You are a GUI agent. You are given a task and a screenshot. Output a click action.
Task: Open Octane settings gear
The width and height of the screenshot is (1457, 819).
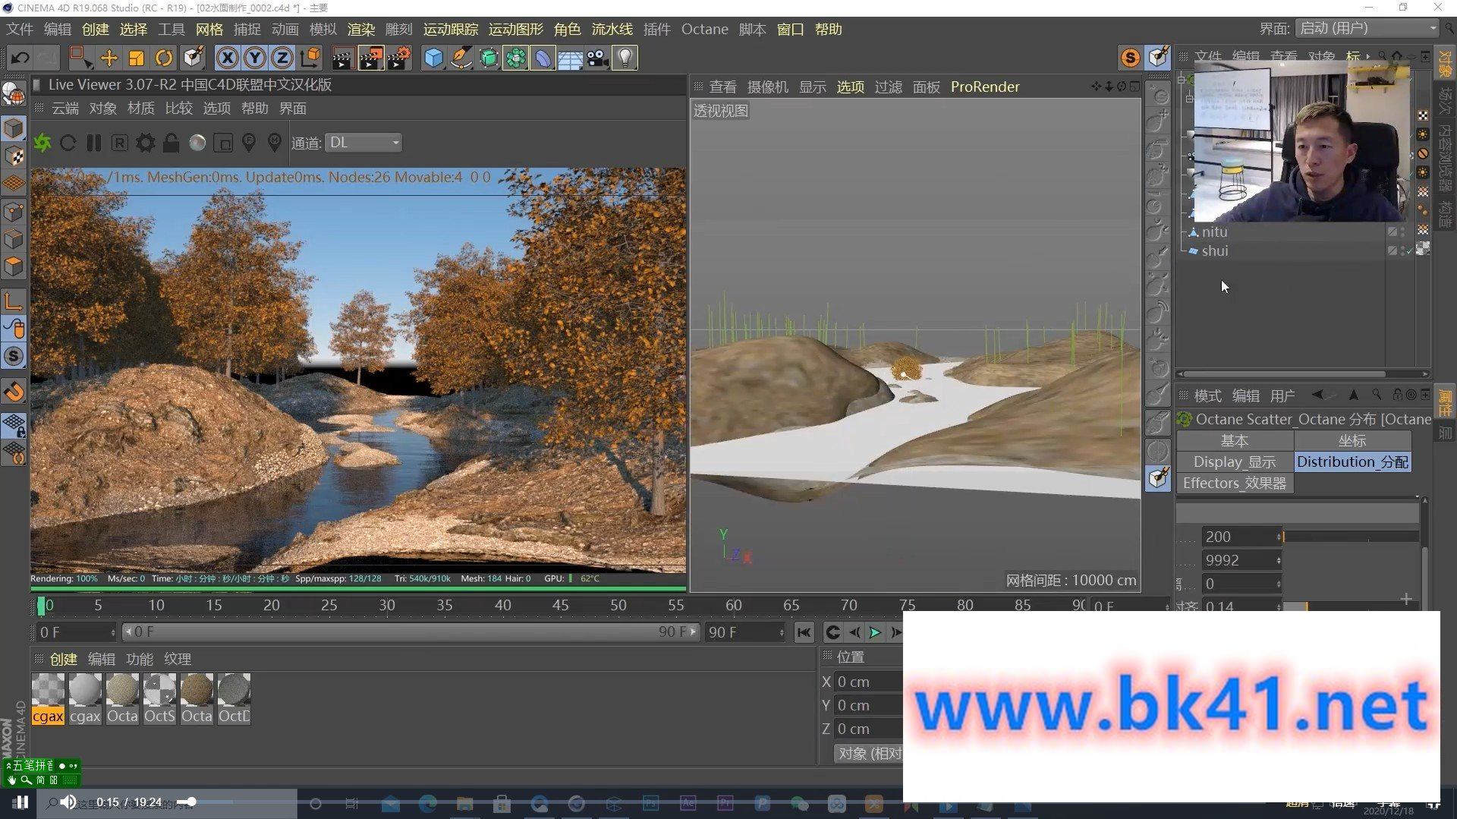[x=145, y=143]
